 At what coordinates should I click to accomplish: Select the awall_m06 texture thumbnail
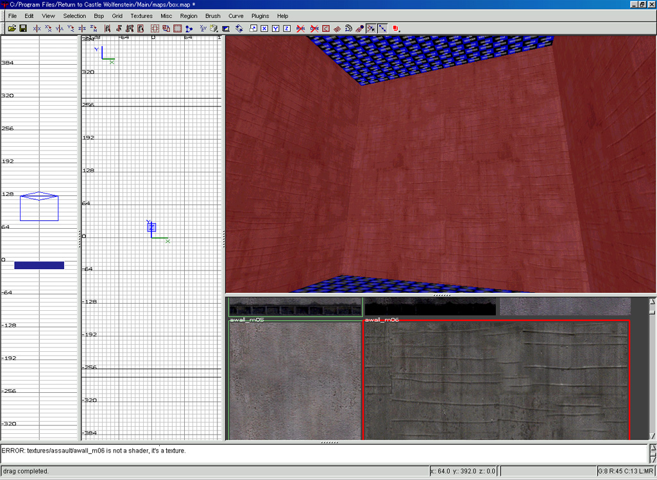click(497, 381)
